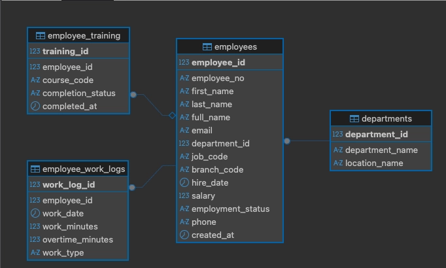Click string icon beside first_name
Screen dimensions: 446x268
click(x=184, y=92)
